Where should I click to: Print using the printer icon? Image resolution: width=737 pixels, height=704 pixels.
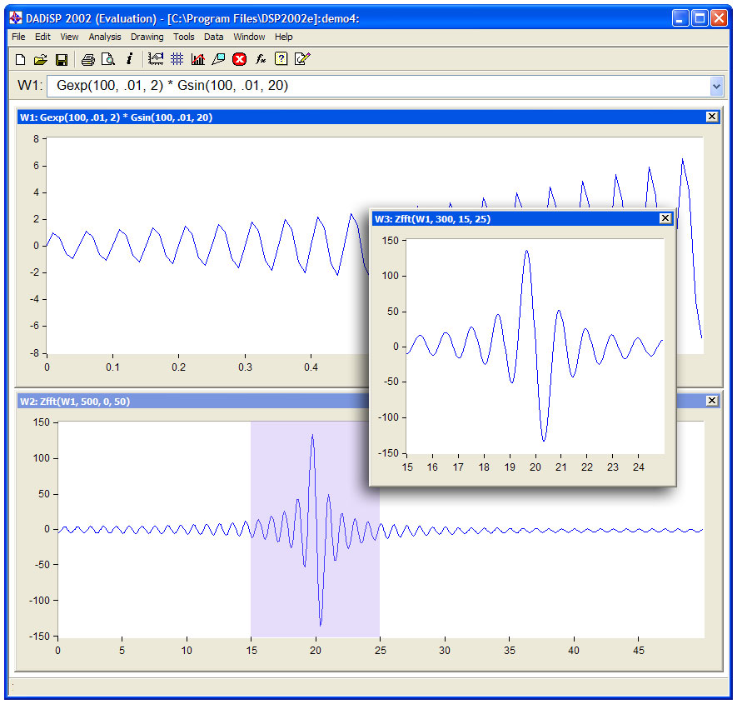(x=88, y=59)
